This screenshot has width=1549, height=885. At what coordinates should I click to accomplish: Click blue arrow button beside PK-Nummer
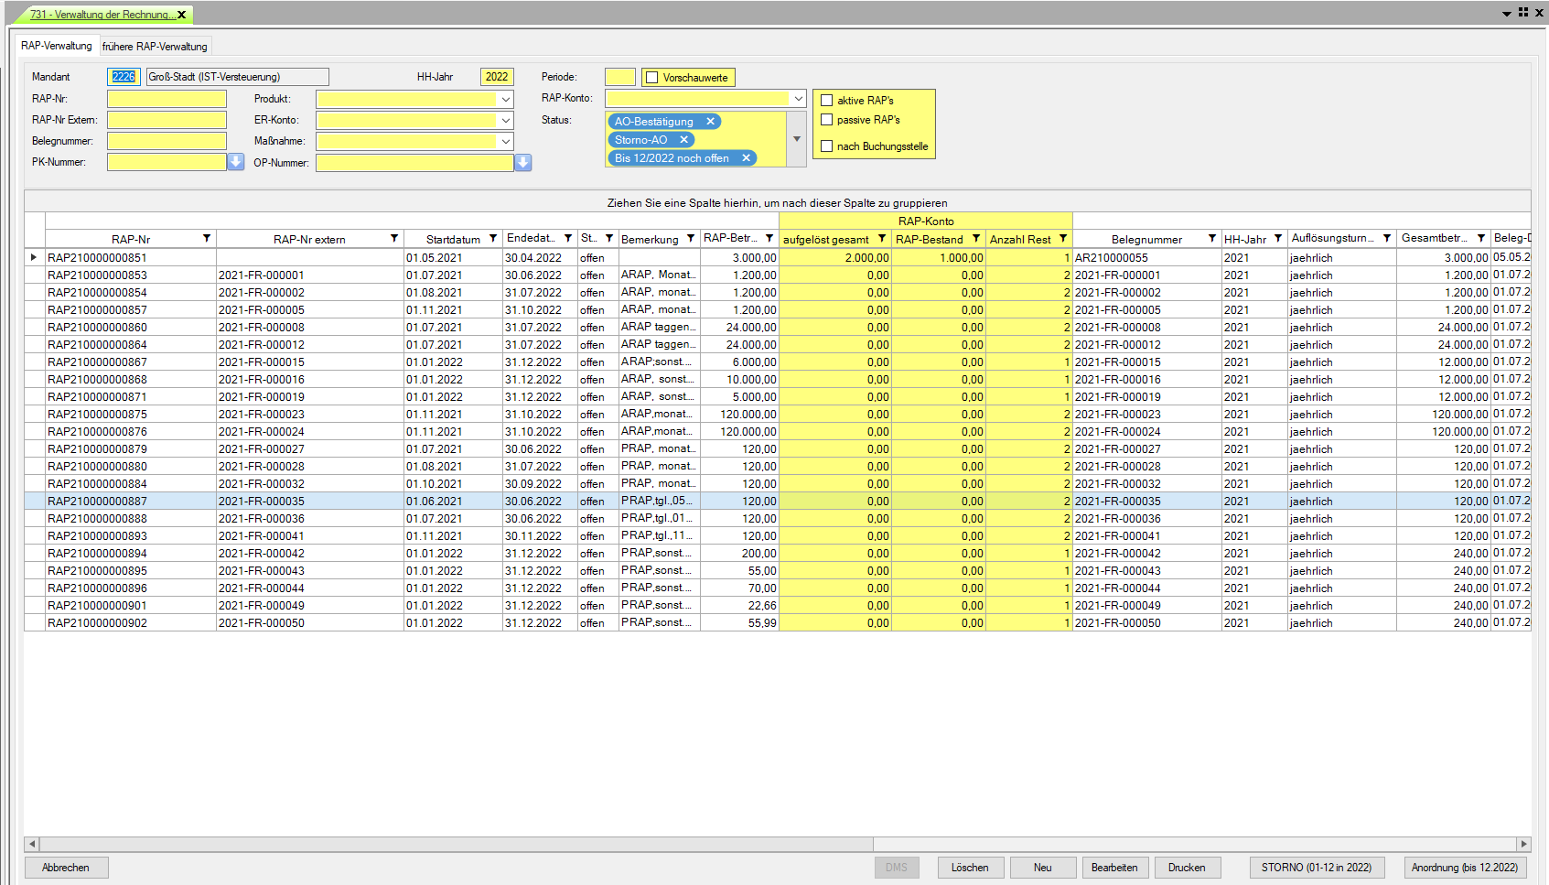click(x=236, y=162)
